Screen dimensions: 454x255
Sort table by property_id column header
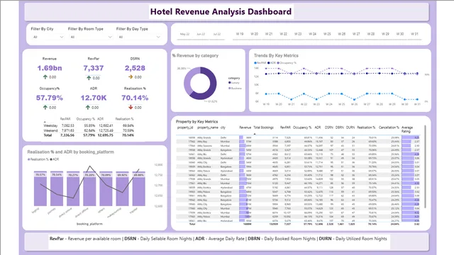tap(185, 127)
